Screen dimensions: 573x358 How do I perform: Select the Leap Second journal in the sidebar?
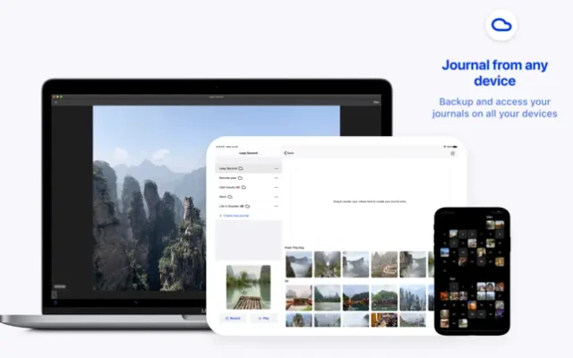click(x=228, y=168)
